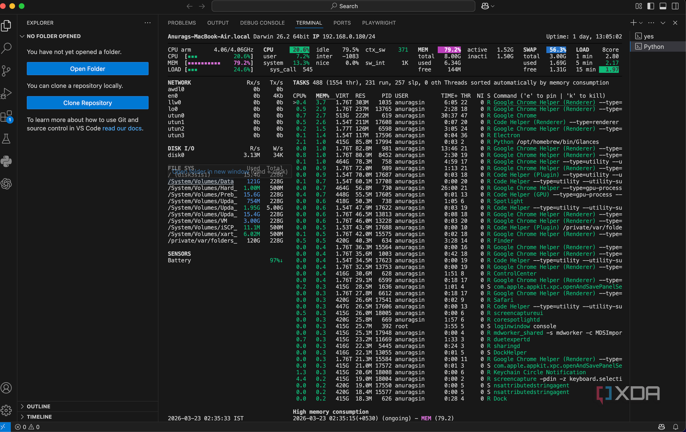Open Explorer views and more actions ellipsis
This screenshot has width=686, height=432.
click(x=148, y=23)
